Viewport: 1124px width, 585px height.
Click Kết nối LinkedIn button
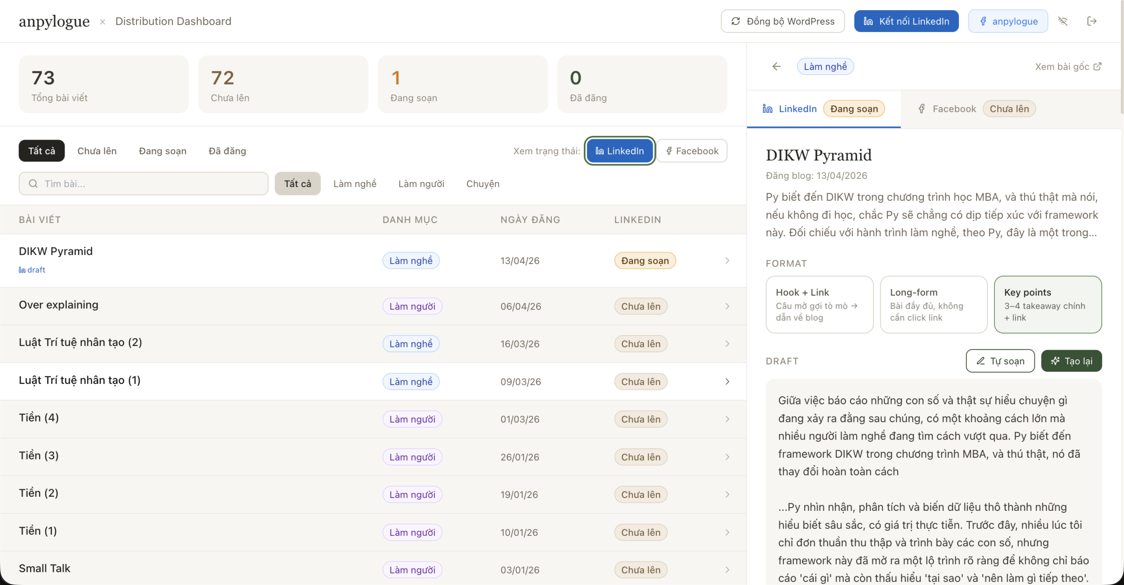point(906,21)
